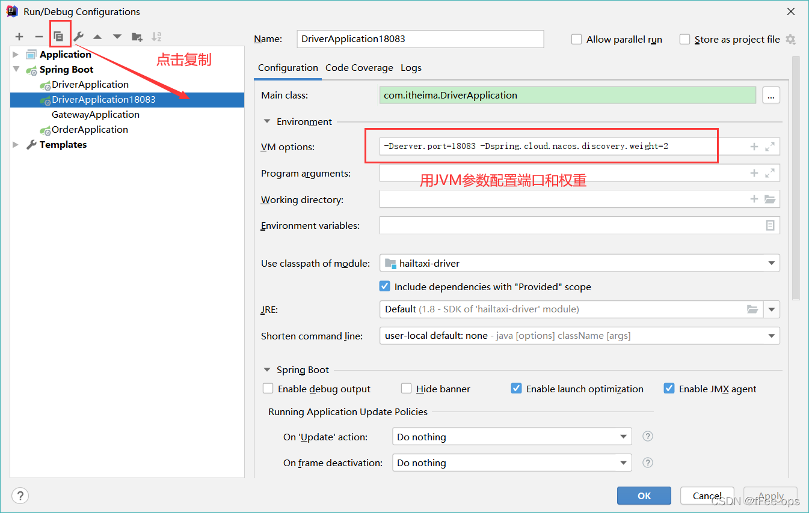The image size is (809, 513).
Task: Edit the Main class field
Action: [568, 95]
